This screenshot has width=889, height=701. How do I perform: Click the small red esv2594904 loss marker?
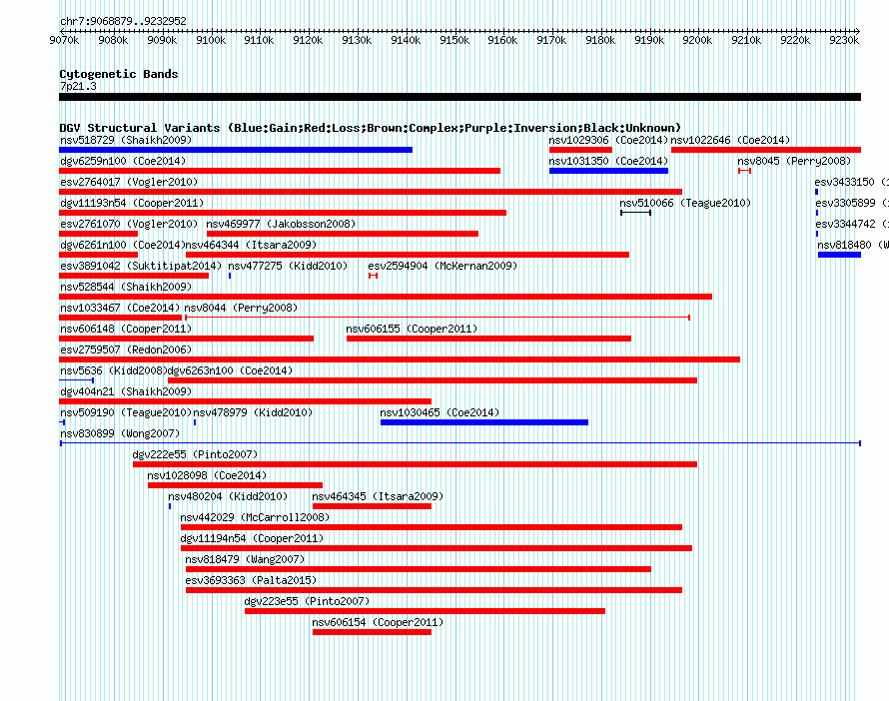(373, 276)
